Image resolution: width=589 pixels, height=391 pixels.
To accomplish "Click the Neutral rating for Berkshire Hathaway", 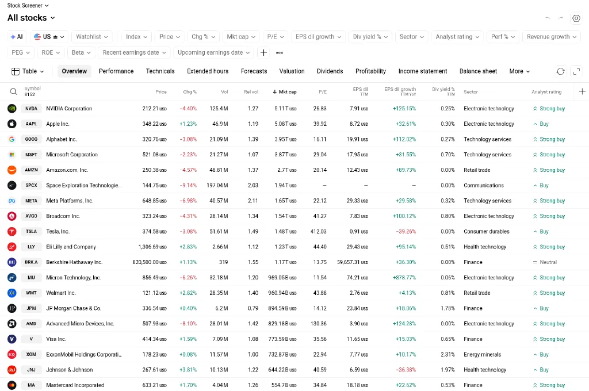I will click(x=545, y=262).
